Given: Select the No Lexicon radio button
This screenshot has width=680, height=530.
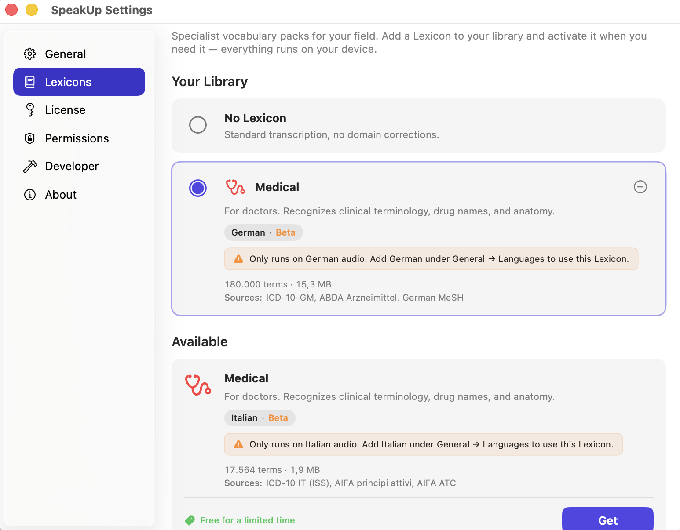Looking at the screenshot, I should click(x=198, y=125).
